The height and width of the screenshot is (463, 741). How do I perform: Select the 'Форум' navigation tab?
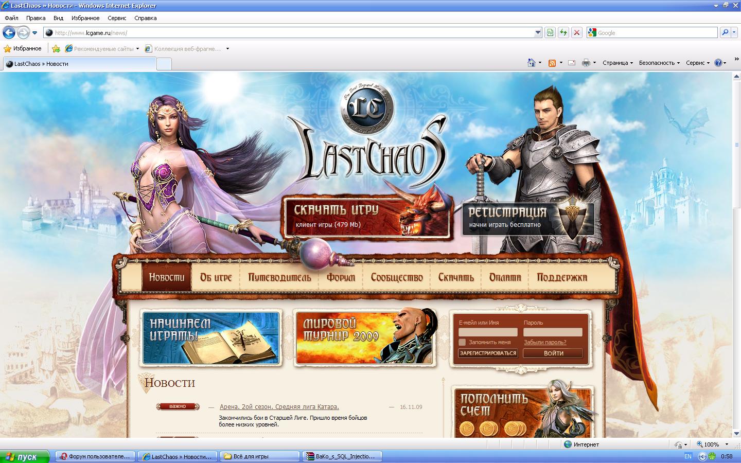click(341, 278)
